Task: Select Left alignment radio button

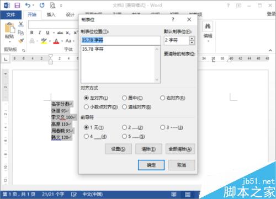Action: [86, 98]
